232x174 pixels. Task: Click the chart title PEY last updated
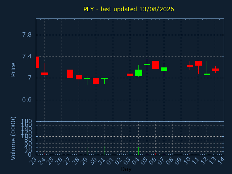(x=129, y=9)
